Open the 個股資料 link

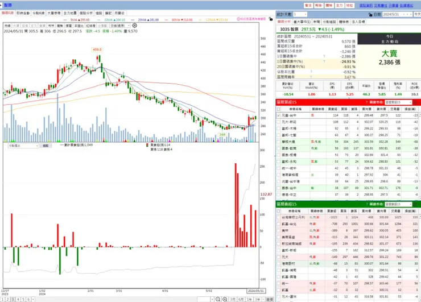366,5
